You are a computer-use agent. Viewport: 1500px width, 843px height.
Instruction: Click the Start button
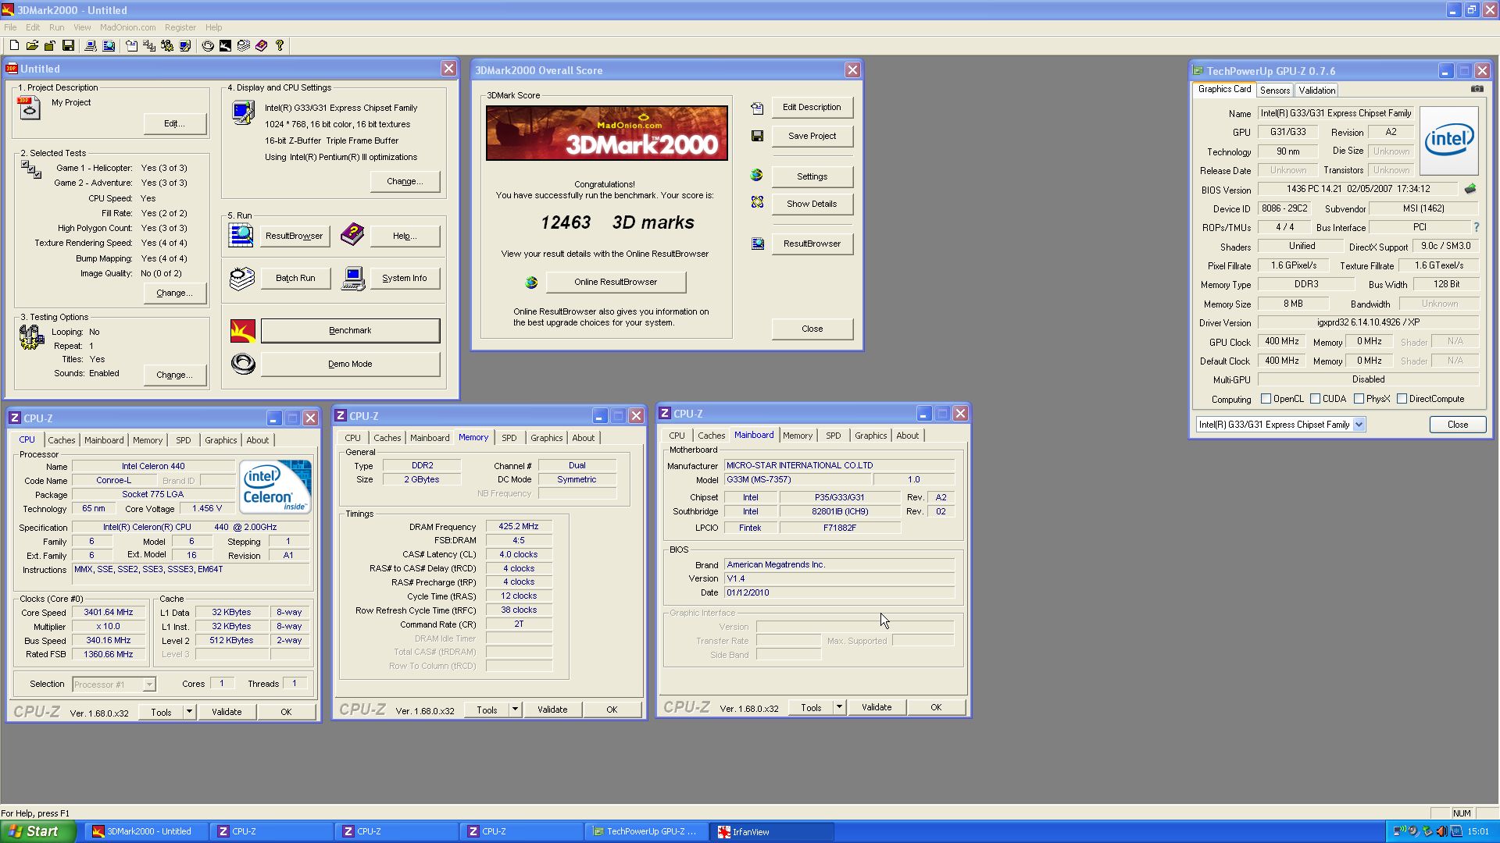click(x=37, y=831)
